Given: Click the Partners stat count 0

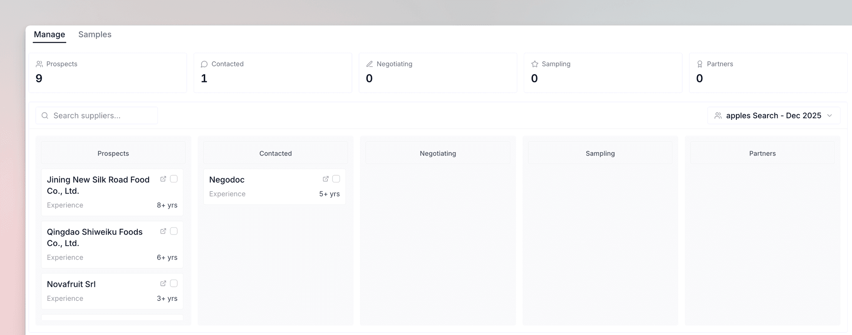Looking at the screenshot, I should tap(700, 78).
